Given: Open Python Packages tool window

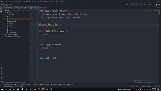Looking at the screenshot, I should pyautogui.click(x=26, y=84).
